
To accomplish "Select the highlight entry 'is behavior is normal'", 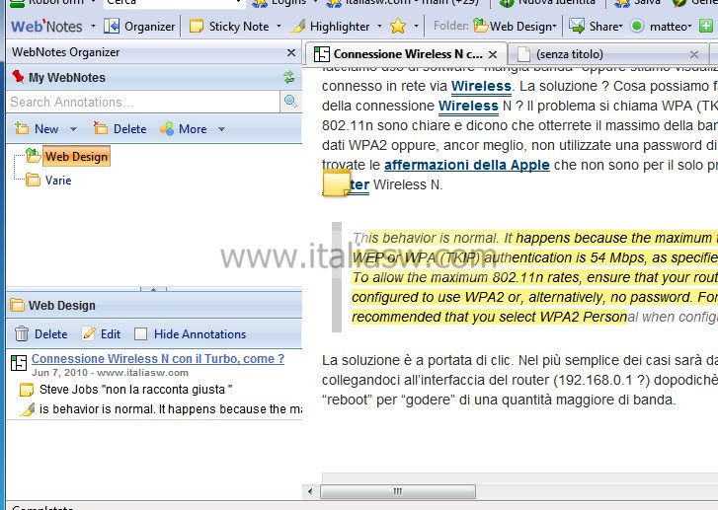I will 171,409.
